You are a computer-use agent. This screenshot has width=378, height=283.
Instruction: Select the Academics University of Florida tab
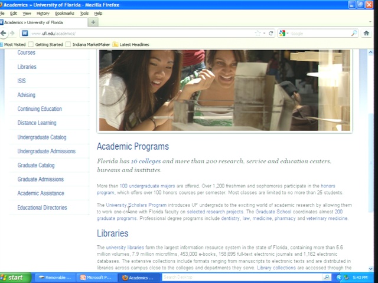44,22
